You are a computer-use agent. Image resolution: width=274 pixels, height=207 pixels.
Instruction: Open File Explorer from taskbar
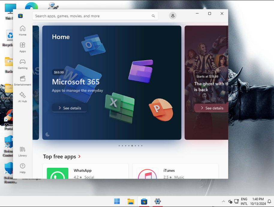coord(130,201)
